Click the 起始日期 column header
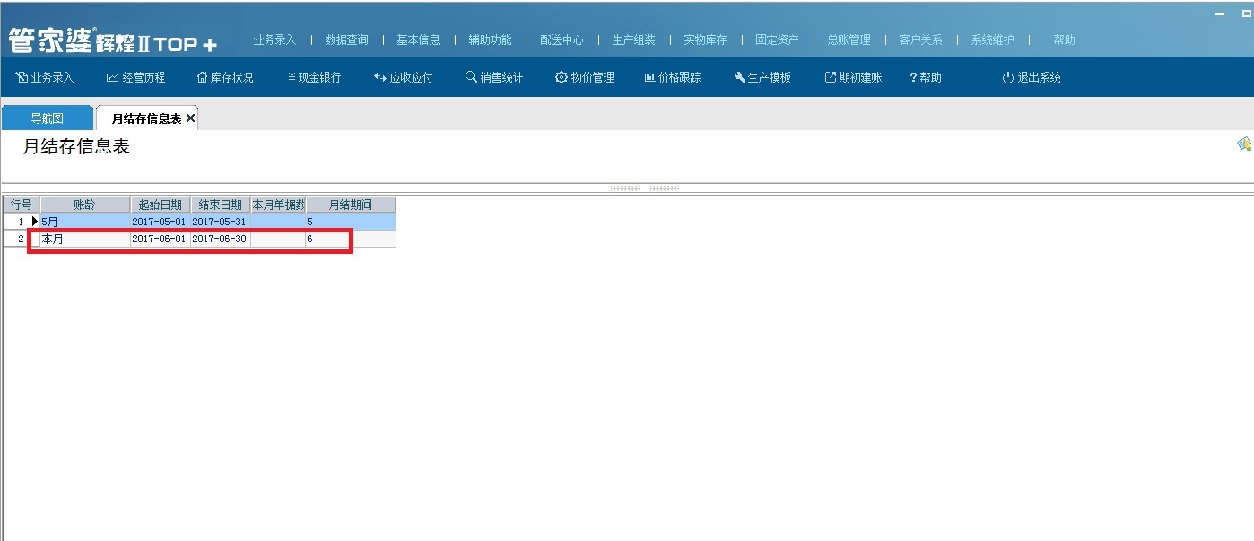Image resolution: width=1254 pixels, height=541 pixels. coord(160,205)
